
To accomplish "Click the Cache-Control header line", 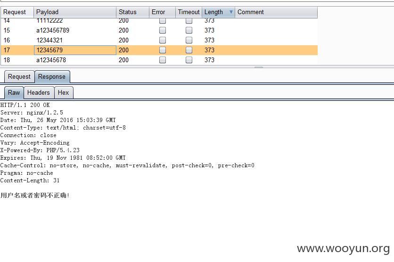I will point(127,165).
